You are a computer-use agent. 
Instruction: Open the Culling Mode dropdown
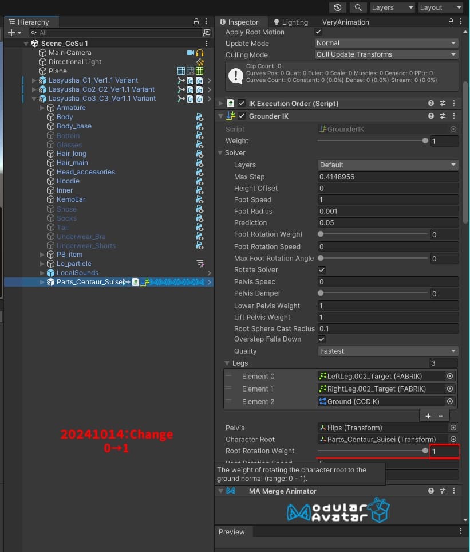386,54
